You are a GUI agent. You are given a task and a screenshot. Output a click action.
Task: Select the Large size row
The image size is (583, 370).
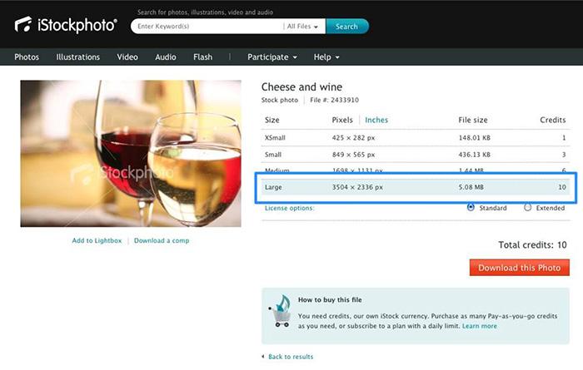(x=416, y=187)
